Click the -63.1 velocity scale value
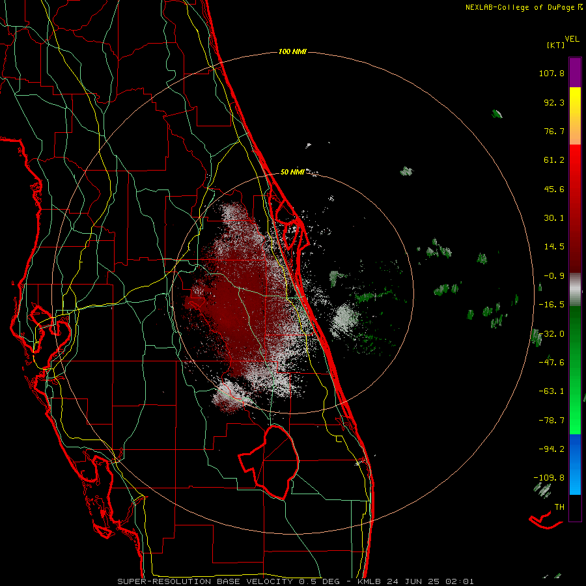 click(x=551, y=391)
